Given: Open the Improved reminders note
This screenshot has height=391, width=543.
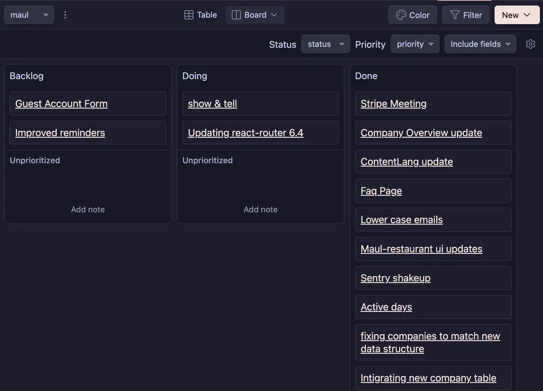Looking at the screenshot, I should [60, 133].
